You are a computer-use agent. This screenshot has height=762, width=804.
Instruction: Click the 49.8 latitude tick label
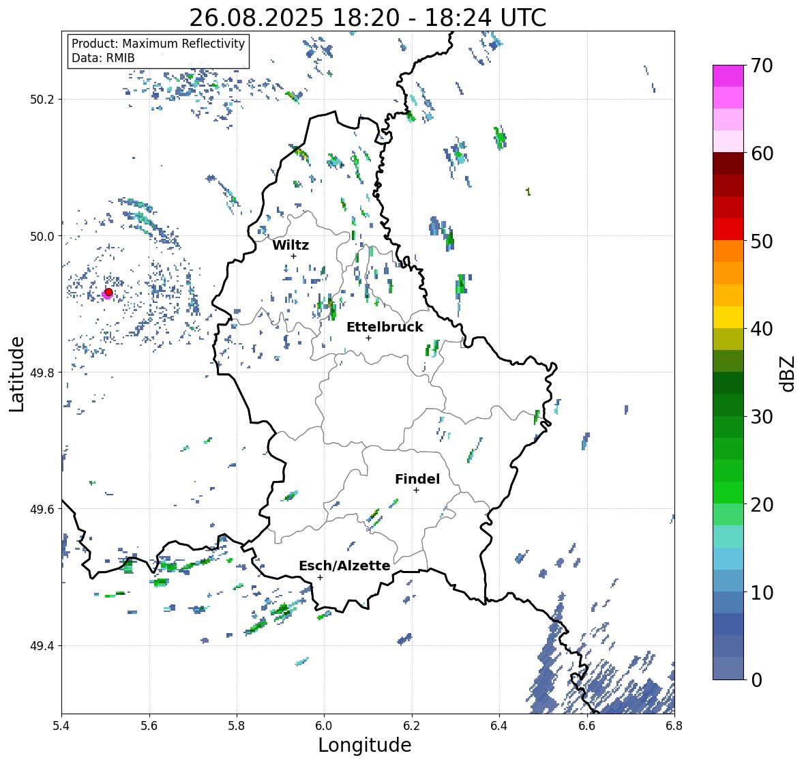click(x=42, y=372)
